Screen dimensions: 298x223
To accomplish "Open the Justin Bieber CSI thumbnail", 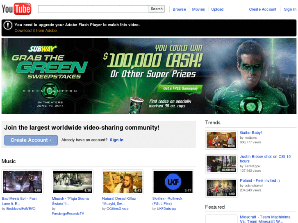I will click(x=221, y=164).
